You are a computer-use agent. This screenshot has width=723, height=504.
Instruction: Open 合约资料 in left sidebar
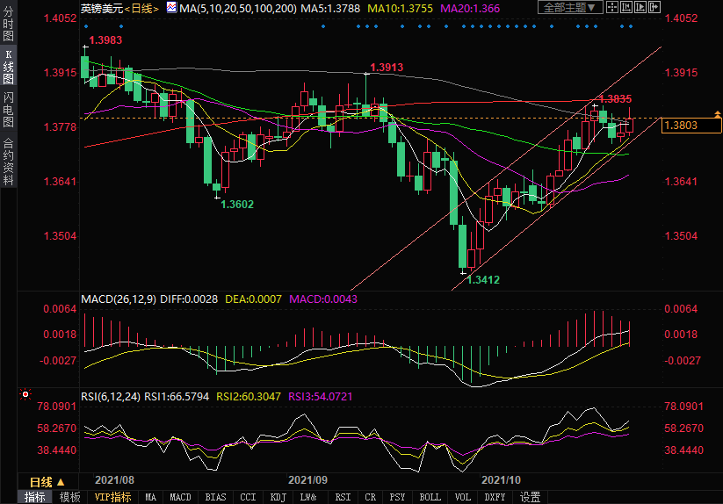click(8, 161)
